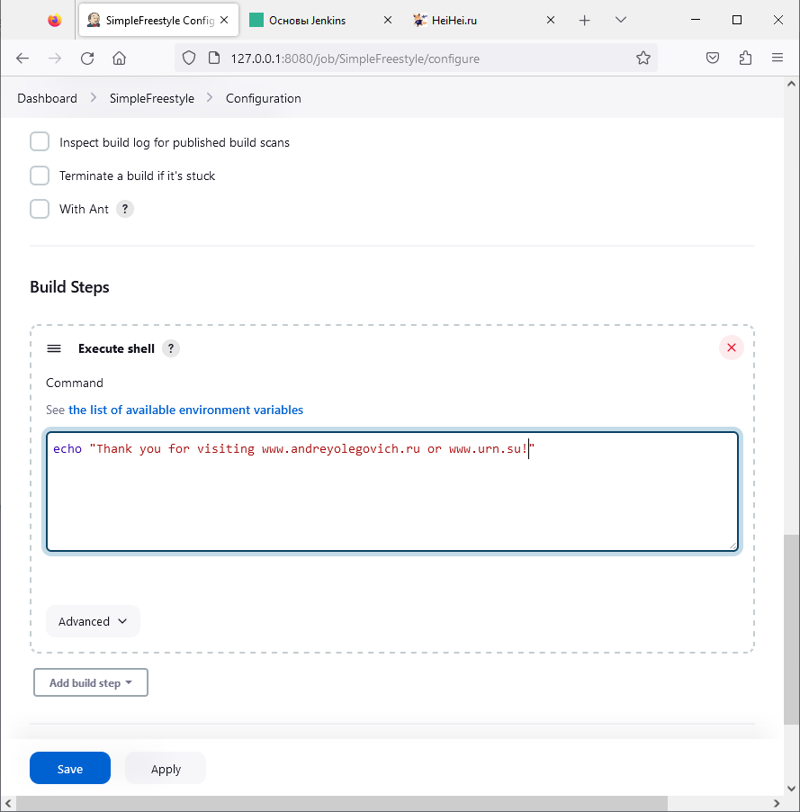Open a new tab with the plus icon
Viewport: 800px width, 812px height.
click(x=584, y=20)
